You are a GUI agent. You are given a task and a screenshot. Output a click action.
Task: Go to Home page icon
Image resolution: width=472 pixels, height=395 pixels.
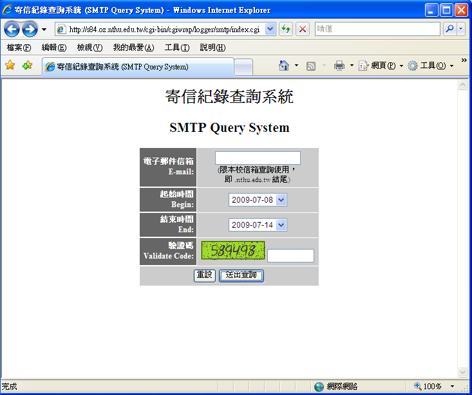[284, 66]
